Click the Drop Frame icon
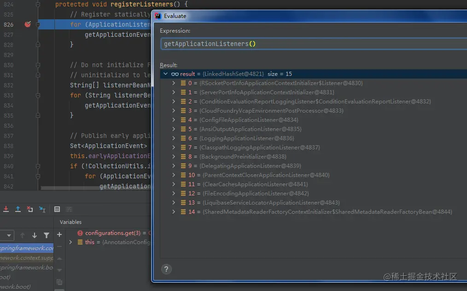 click(30, 209)
